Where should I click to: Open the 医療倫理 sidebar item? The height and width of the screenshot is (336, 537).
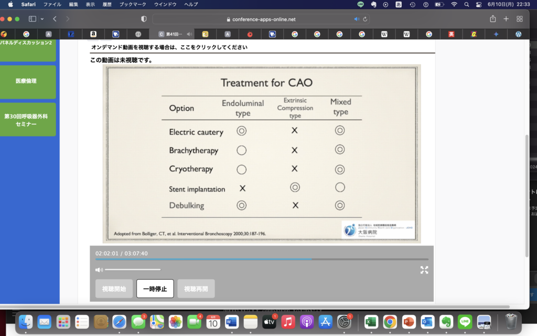click(x=26, y=81)
